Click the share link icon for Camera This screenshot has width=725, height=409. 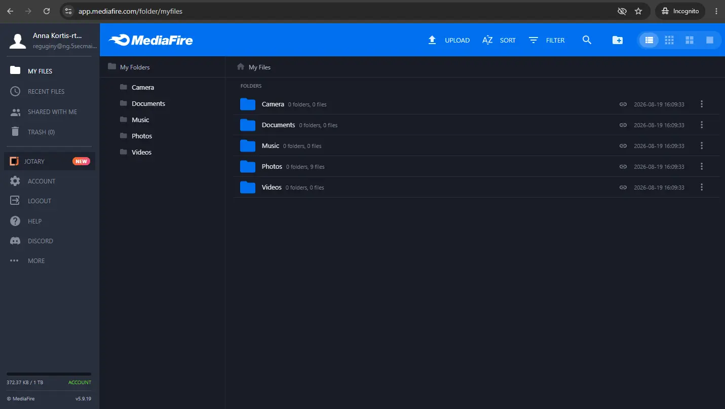tap(623, 104)
